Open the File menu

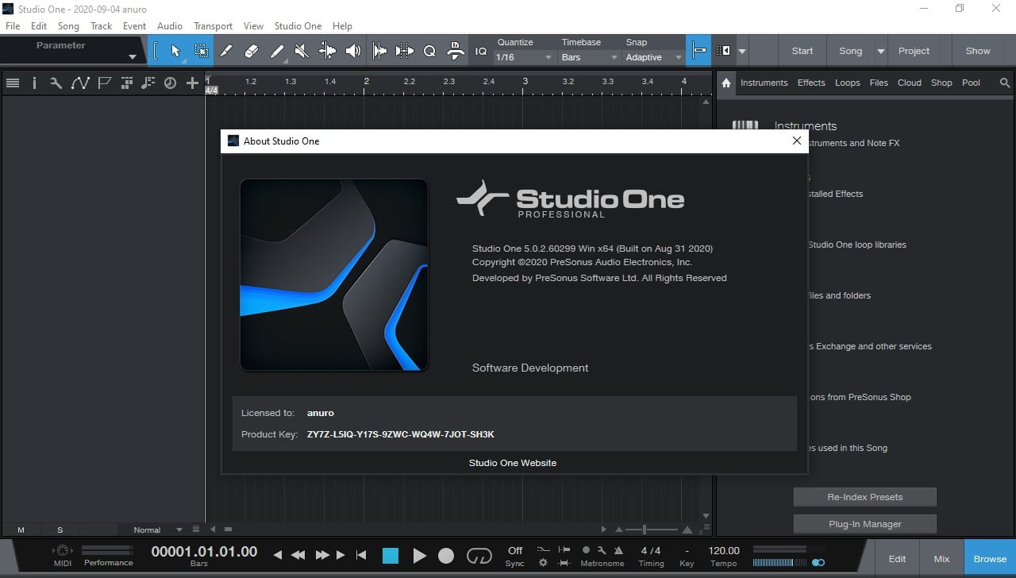click(13, 26)
